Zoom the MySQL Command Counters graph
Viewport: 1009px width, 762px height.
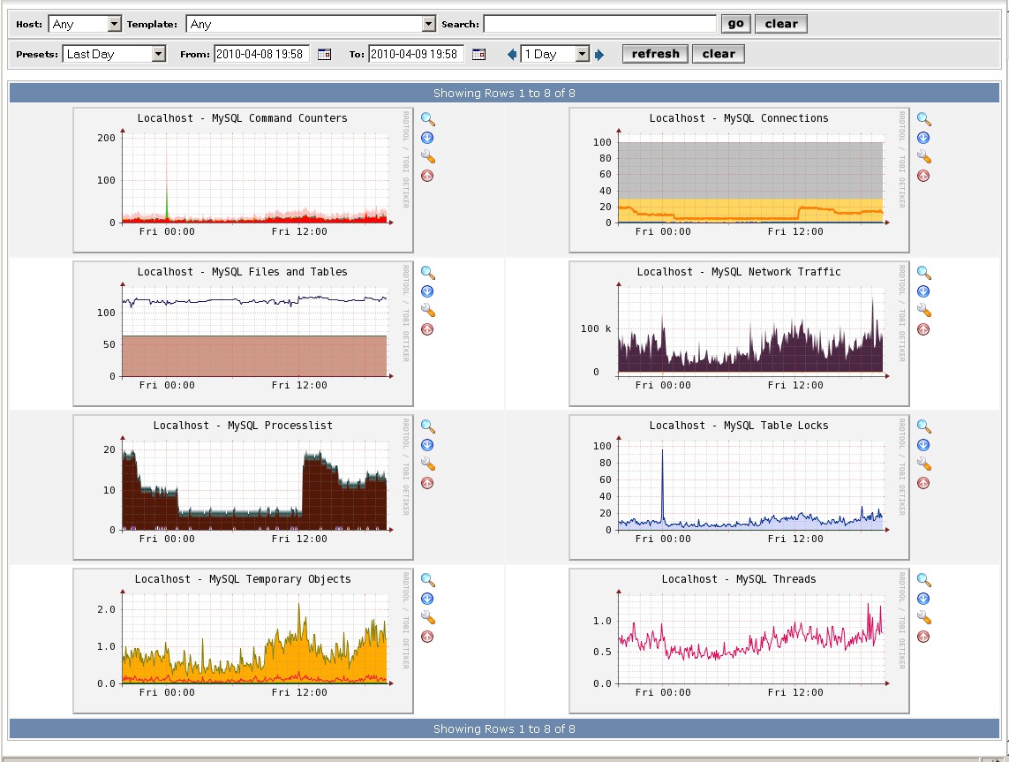coord(428,119)
